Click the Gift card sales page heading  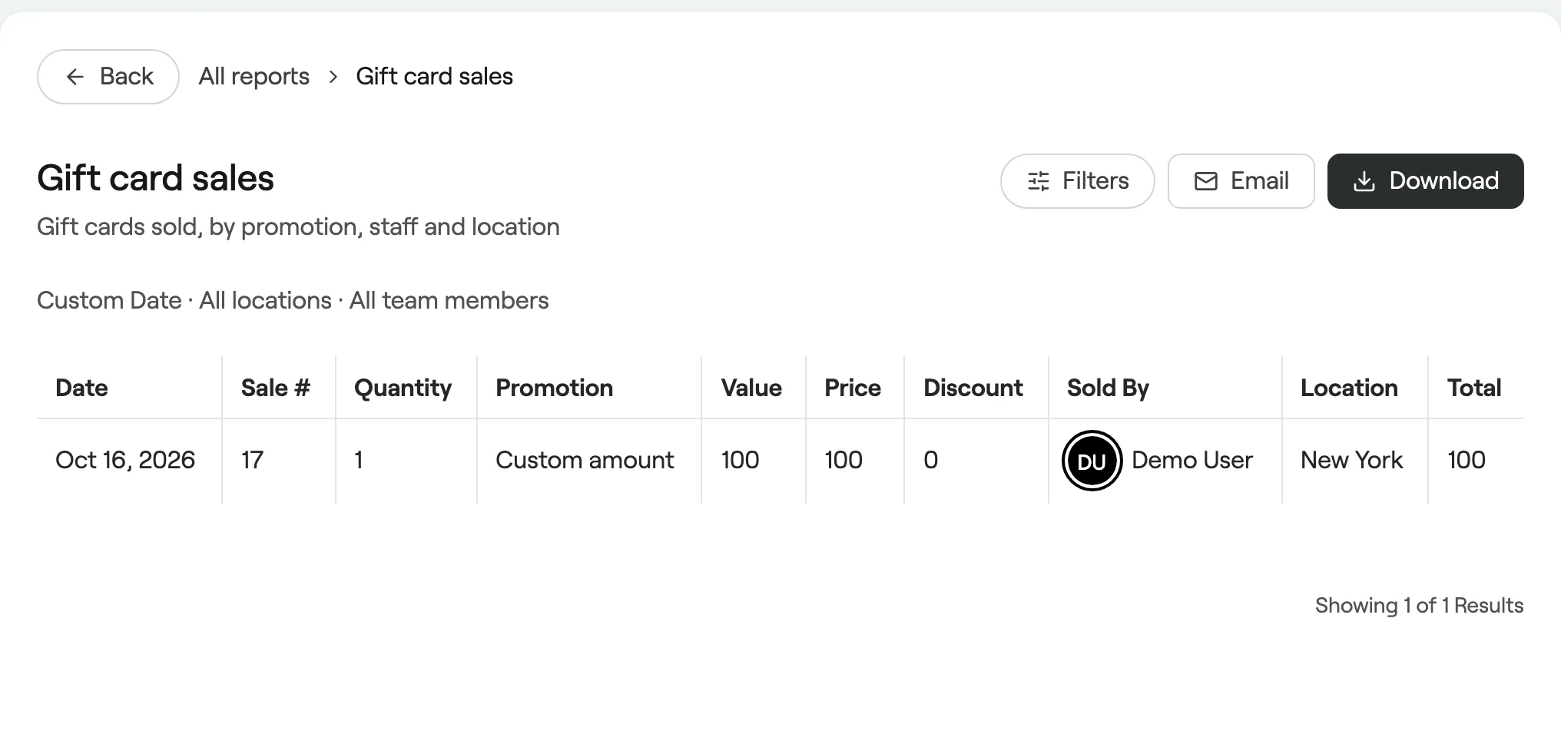pyautogui.click(x=156, y=178)
